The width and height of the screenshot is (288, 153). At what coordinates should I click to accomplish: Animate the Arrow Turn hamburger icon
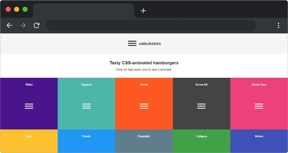[x=259, y=106]
